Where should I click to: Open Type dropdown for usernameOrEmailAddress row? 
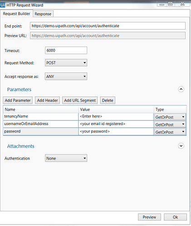[x=170, y=125]
